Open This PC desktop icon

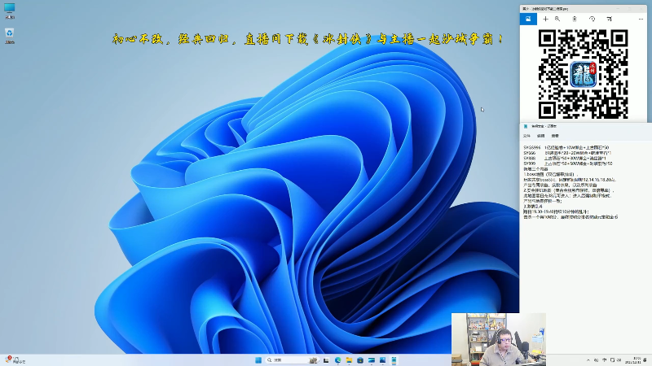coord(10,11)
